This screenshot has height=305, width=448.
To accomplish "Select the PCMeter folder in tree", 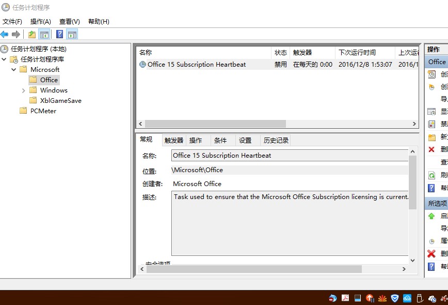I will (x=43, y=111).
